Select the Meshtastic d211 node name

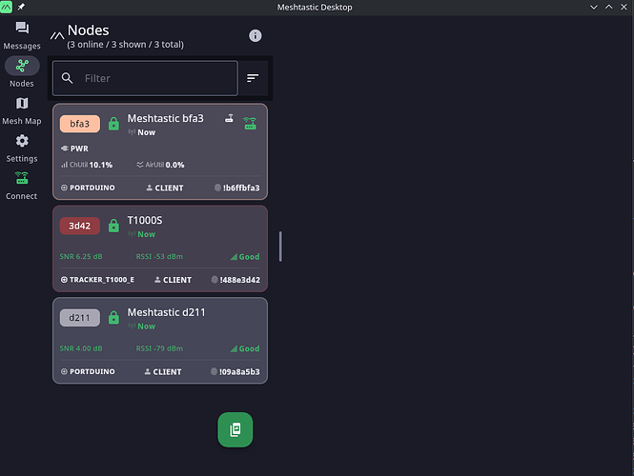[166, 312]
